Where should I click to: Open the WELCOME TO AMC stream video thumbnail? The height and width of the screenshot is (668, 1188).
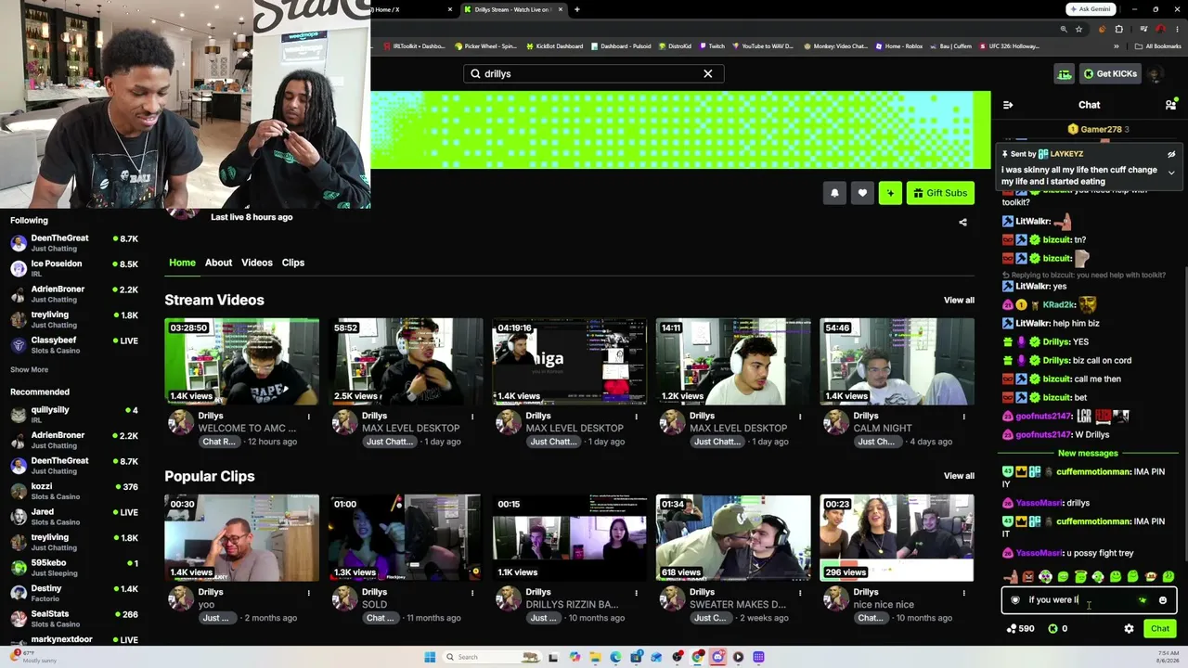click(x=241, y=362)
